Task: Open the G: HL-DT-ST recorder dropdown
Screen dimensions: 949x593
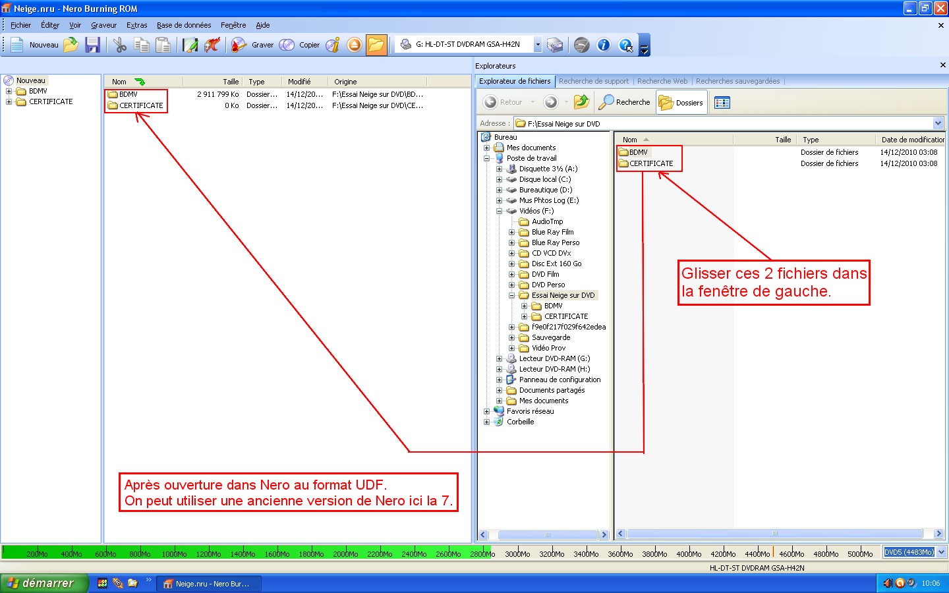Action: tap(538, 45)
